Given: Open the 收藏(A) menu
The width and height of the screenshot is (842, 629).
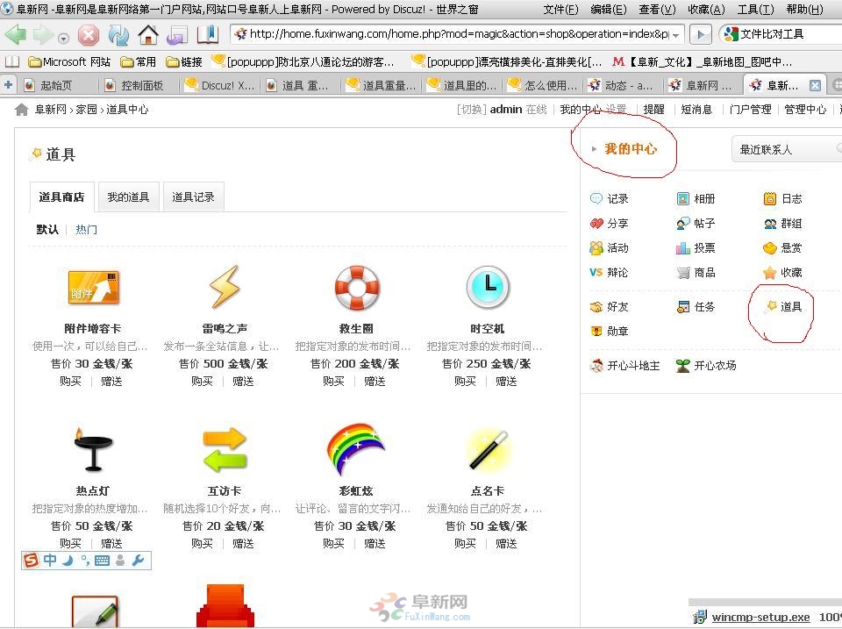Looking at the screenshot, I should click(706, 10).
